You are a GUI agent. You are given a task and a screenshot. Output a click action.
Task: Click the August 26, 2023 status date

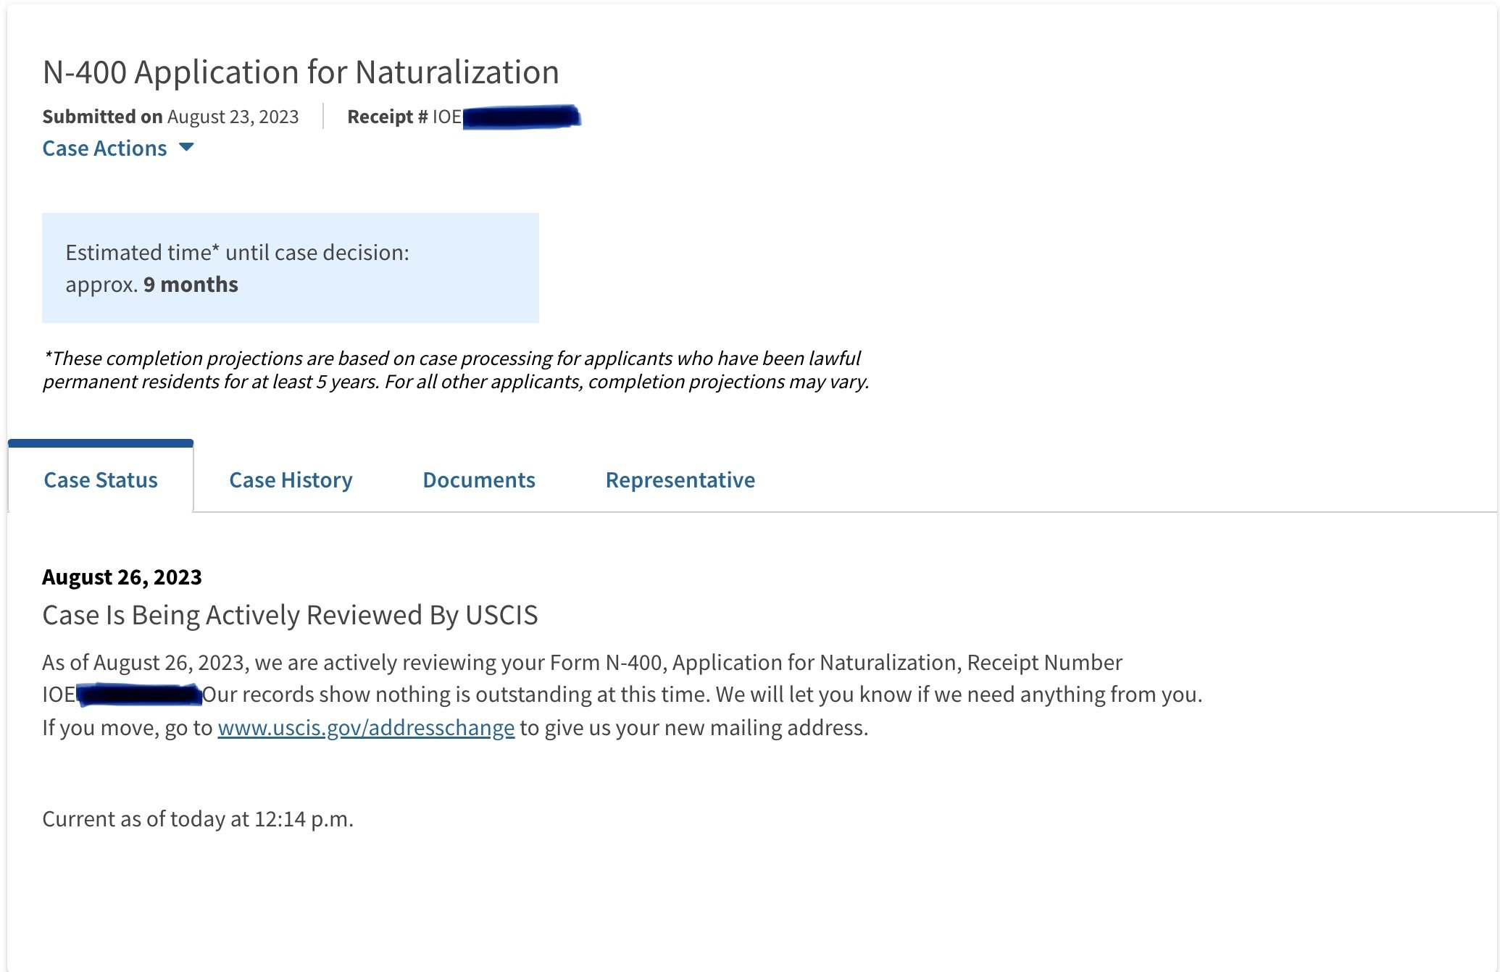point(122,577)
